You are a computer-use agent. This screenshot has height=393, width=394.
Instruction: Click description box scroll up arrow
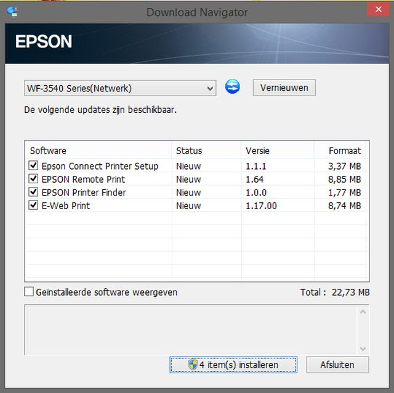363,312
